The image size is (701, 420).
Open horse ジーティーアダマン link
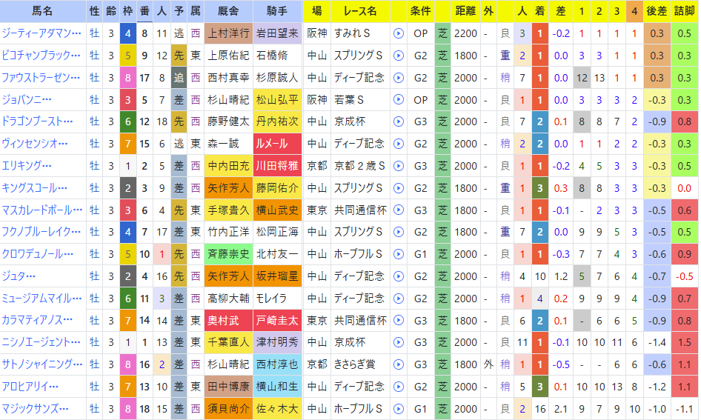pyautogui.click(x=41, y=33)
